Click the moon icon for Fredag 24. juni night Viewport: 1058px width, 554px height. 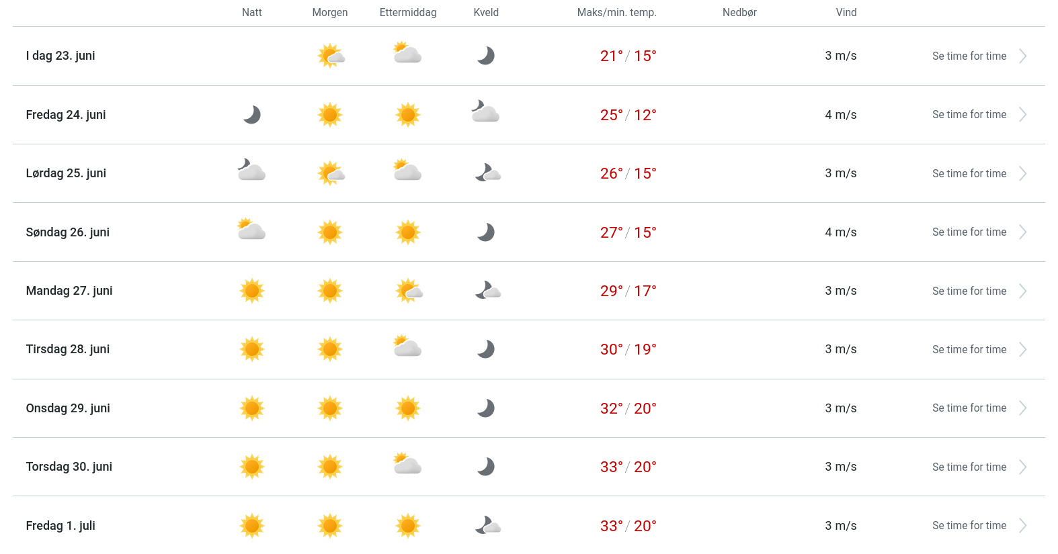click(x=252, y=115)
